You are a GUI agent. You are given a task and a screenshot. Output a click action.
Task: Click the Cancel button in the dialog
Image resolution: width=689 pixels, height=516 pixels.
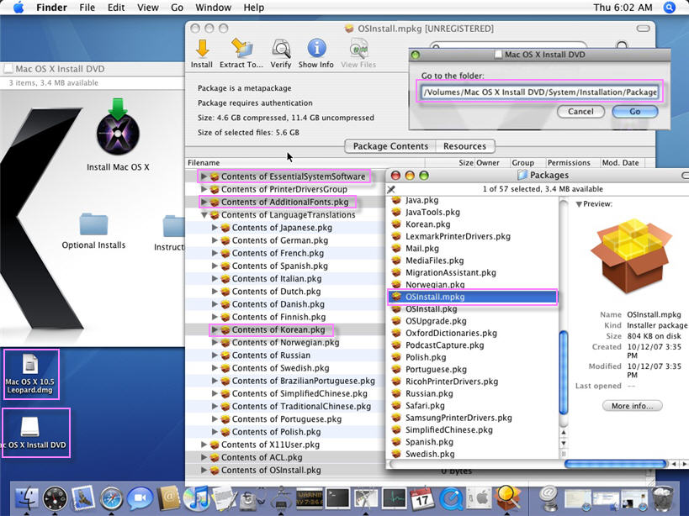(580, 111)
